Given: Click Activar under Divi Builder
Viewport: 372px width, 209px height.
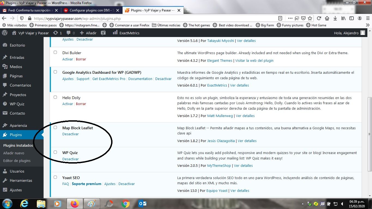Looking at the screenshot, I should pyautogui.click(x=68, y=59).
